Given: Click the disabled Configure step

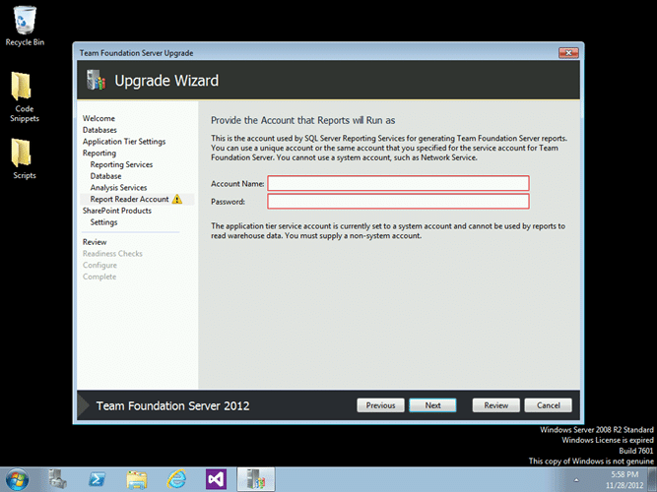Looking at the screenshot, I should coord(99,265).
